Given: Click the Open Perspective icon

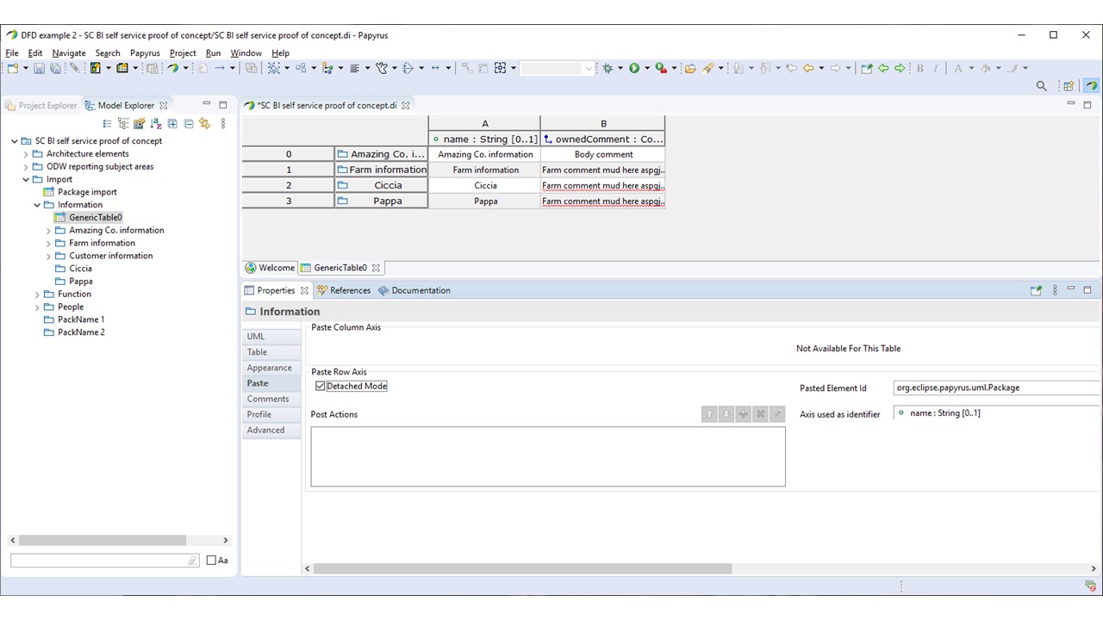Looking at the screenshot, I should [x=1069, y=86].
